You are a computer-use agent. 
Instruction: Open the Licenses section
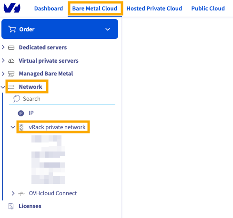(x=30, y=206)
